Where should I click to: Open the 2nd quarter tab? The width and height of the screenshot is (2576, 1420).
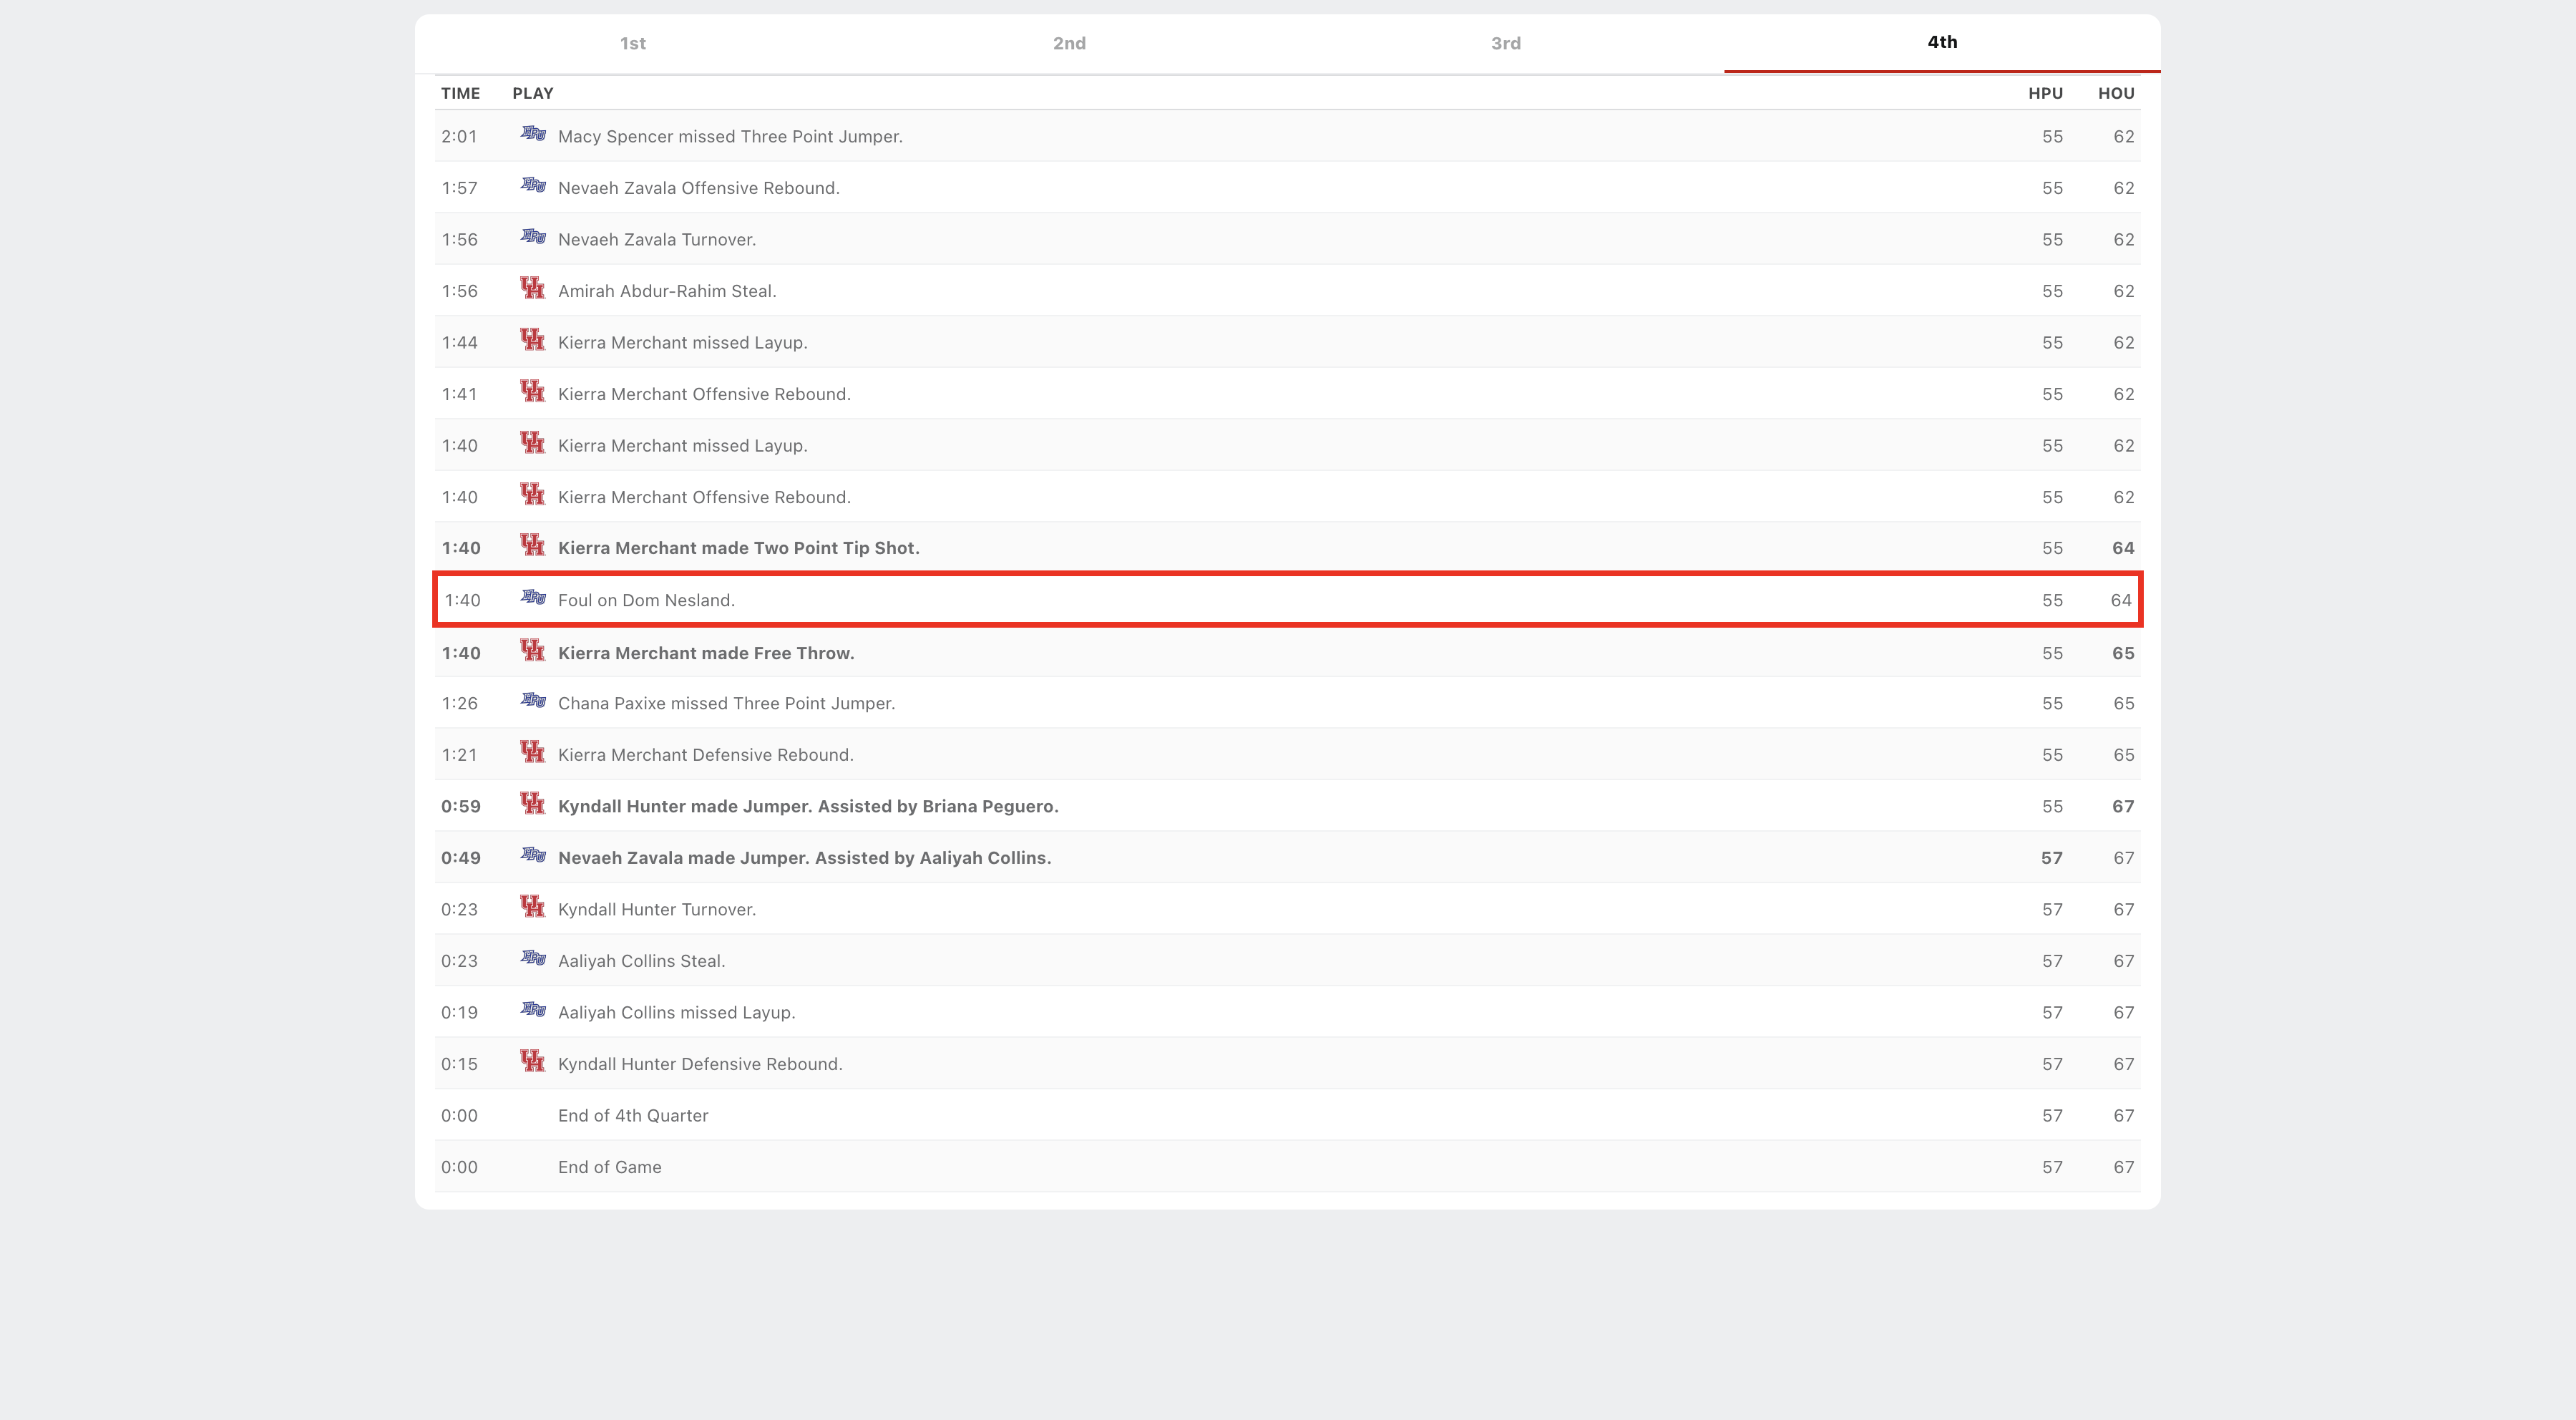[x=1069, y=43]
